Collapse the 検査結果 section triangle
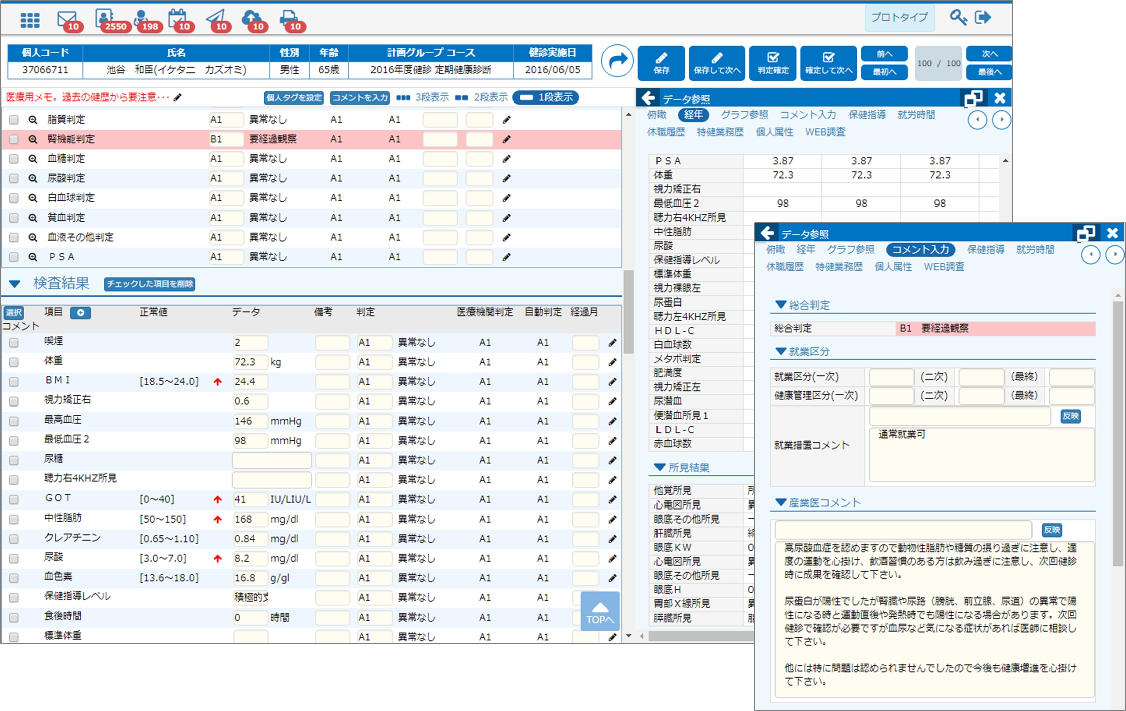Image resolution: width=1126 pixels, height=711 pixels. [x=15, y=284]
